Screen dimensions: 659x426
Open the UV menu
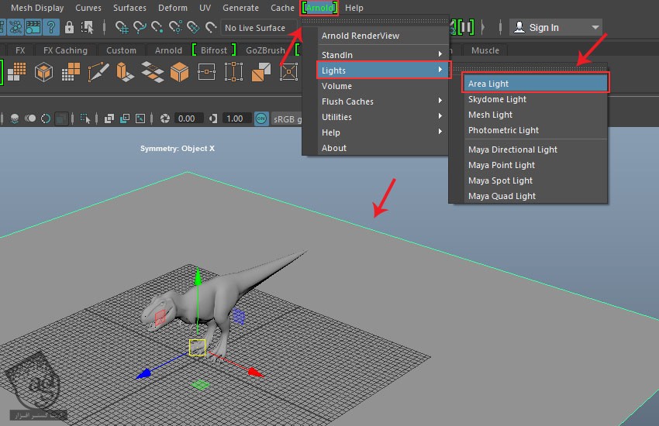[205, 8]
